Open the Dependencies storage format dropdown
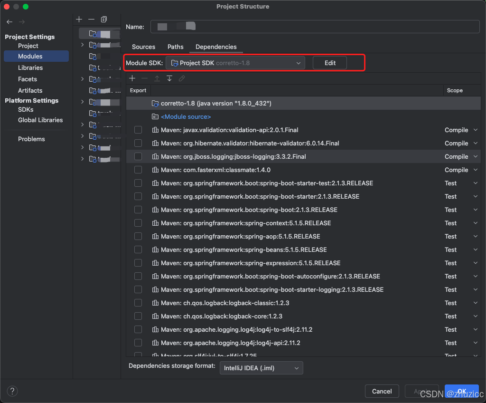The width and height of the screenshot is (486, 403). point(262,368)
